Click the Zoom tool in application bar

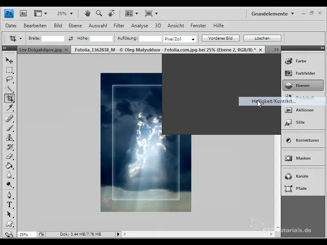(x=99, y=13)
